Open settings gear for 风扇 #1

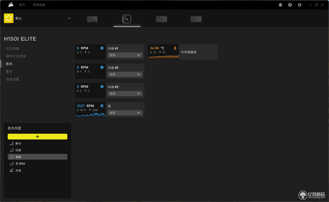tap(102, 48)
